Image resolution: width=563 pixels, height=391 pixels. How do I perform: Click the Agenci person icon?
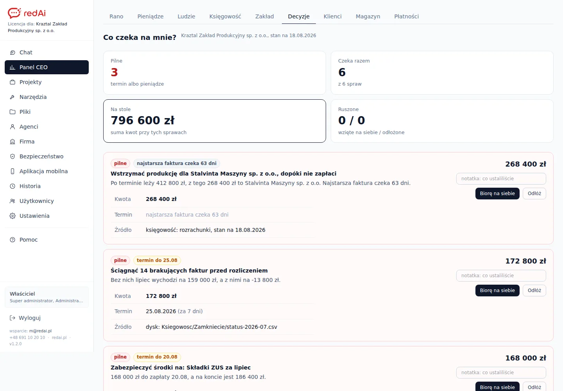click(x=13, y=127)
